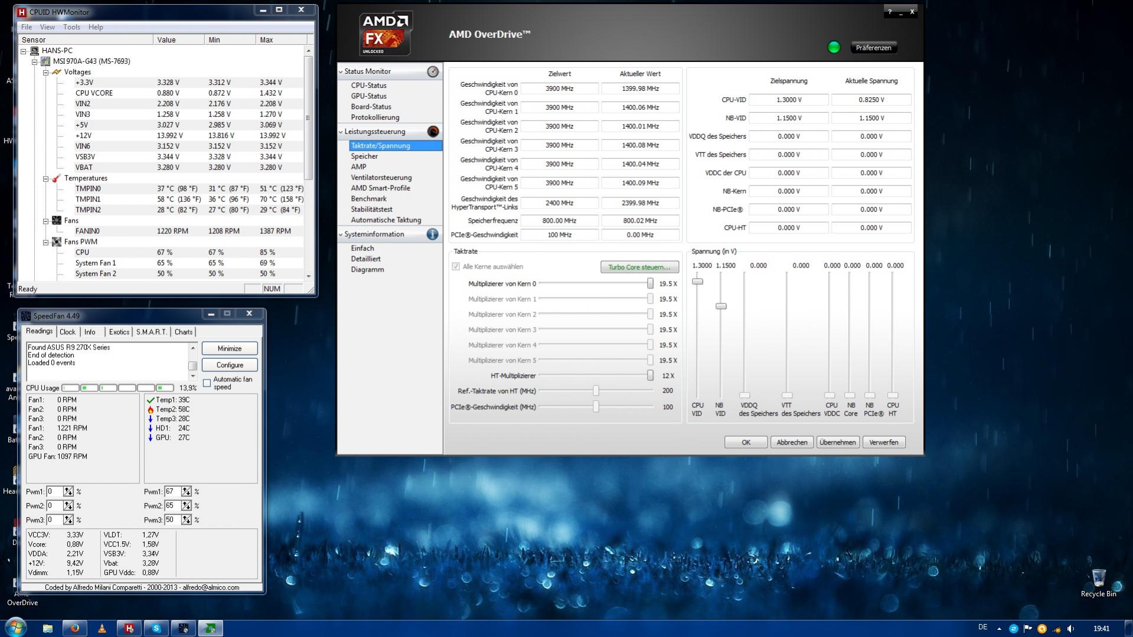1133x637 pixels.
Task: Open the Windows Start menu
Action: [15, 627]
